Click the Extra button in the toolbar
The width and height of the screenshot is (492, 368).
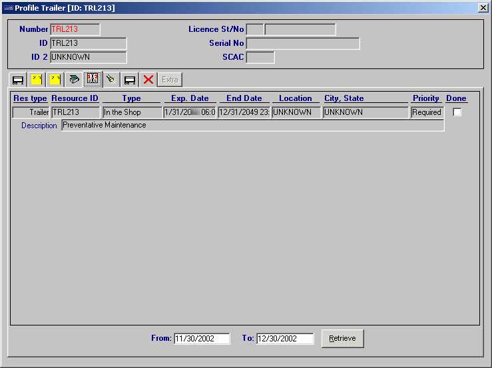170,80
